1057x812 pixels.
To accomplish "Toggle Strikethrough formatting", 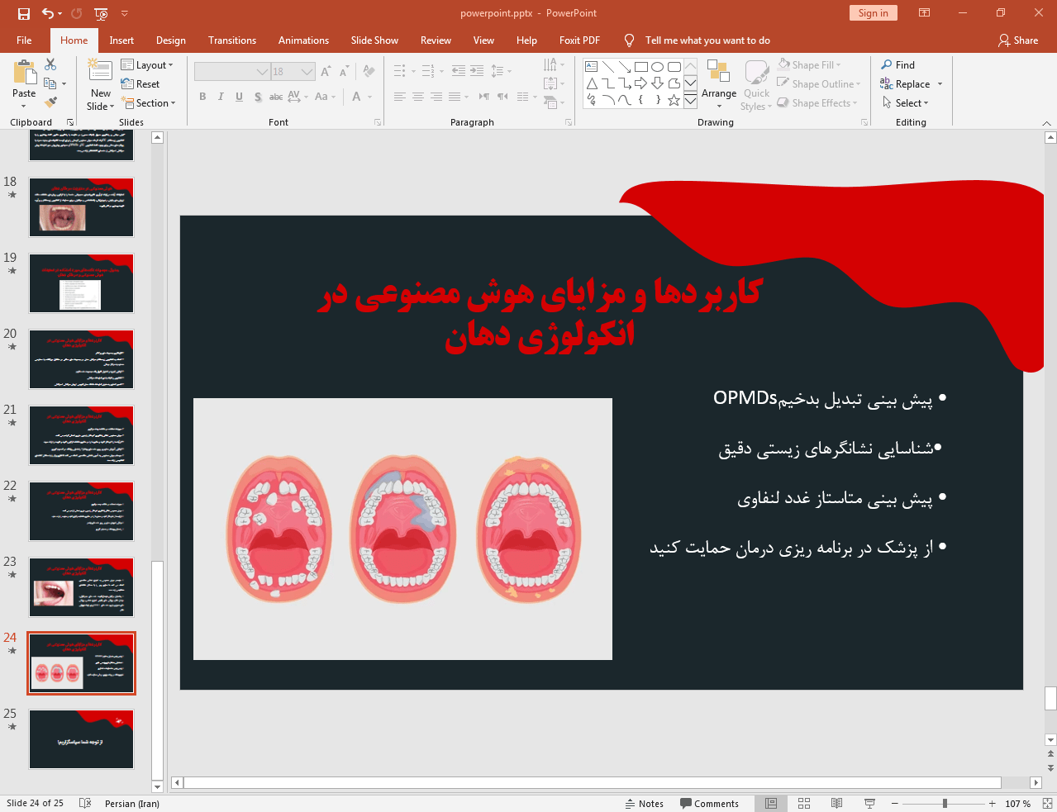I will click(x=276, y=97).
